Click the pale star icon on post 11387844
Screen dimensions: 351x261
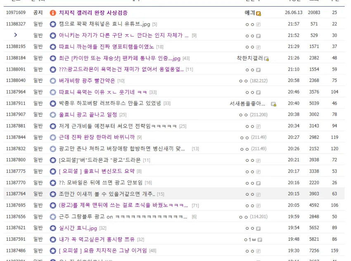[53, 137]
